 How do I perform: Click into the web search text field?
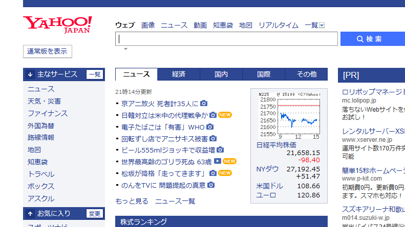point(226,39)
